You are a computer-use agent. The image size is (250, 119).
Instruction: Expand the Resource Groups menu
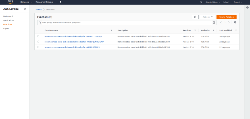click(46, 2)
